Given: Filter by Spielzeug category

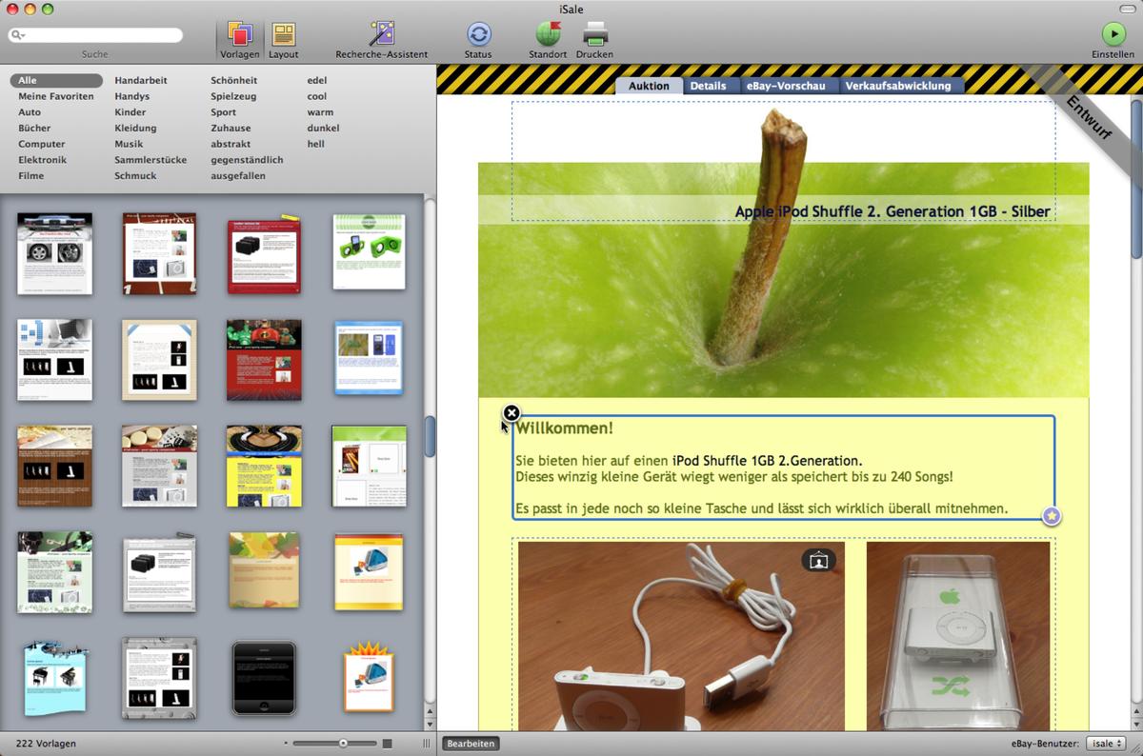Looking at the screenshot, I should click(233, 96).
